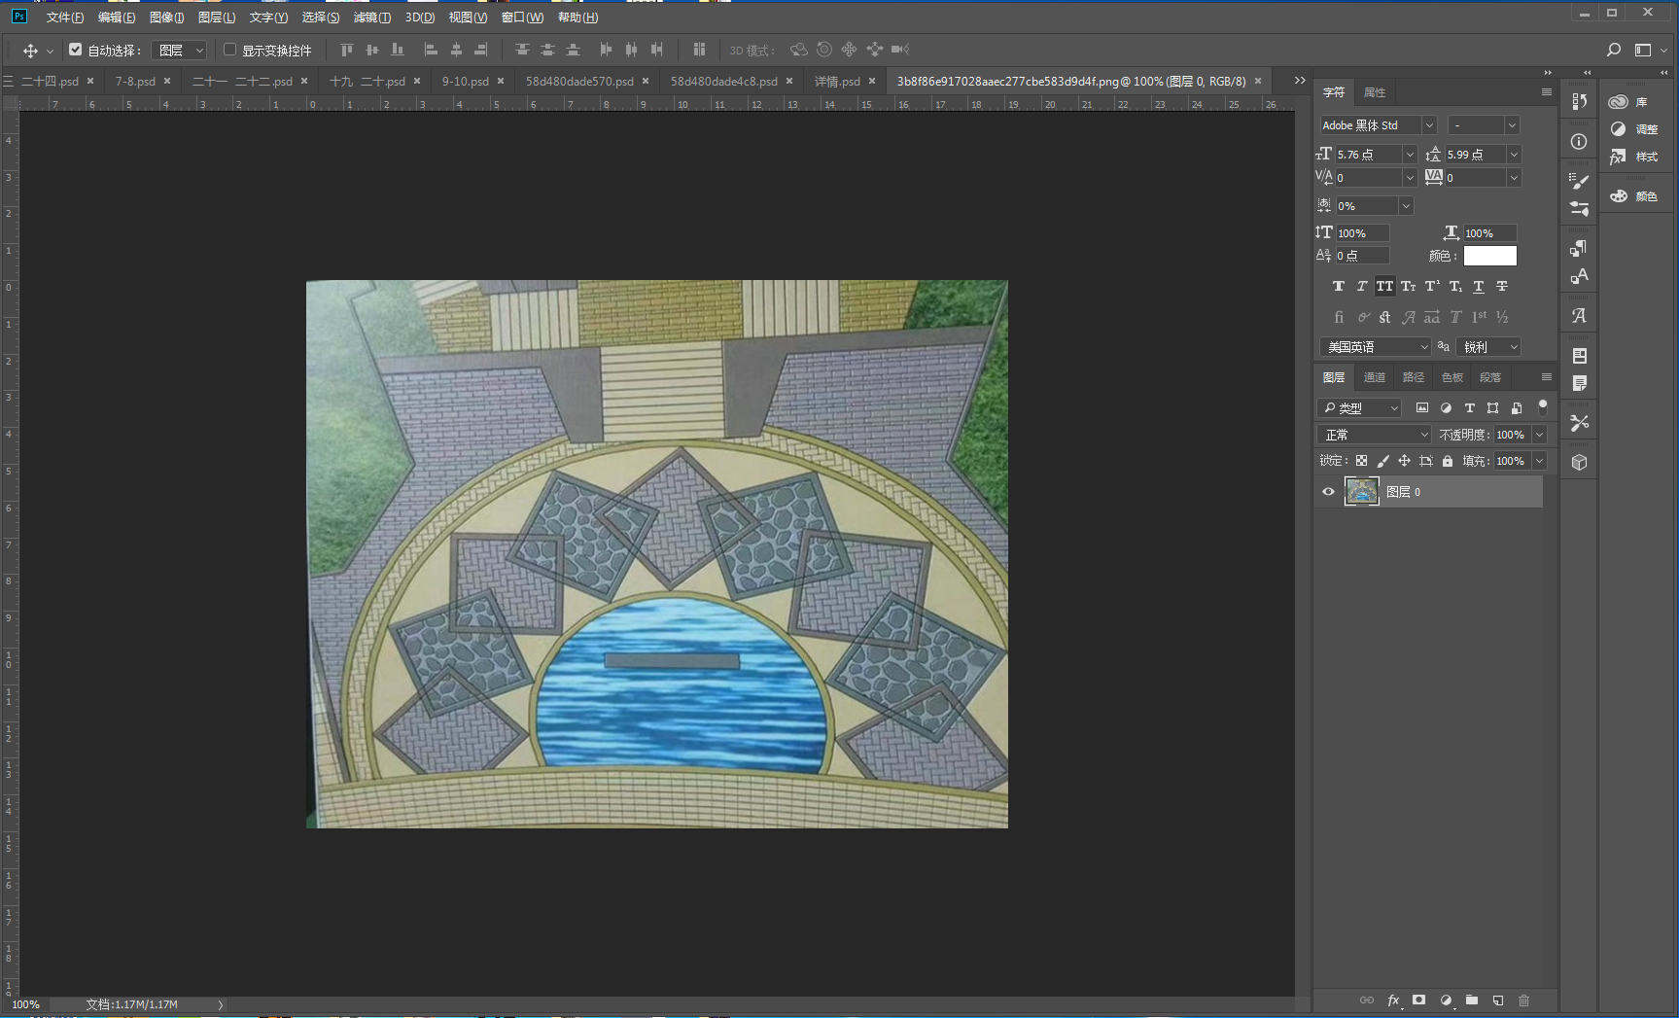Open the 窗口(W) menu

point(522,18)
